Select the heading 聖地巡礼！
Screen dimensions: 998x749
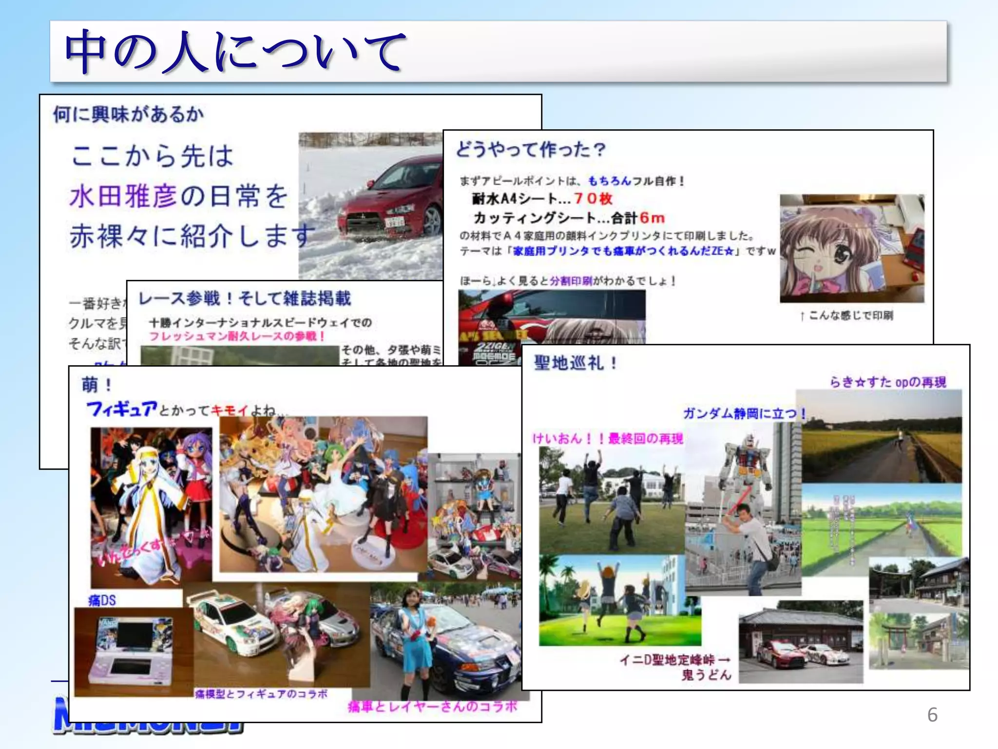coord(576,363)
